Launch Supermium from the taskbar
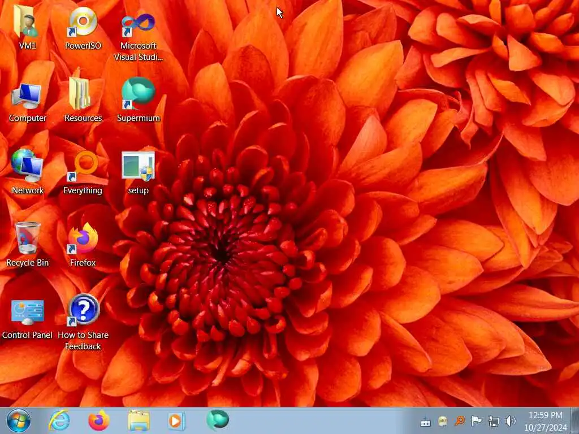Screen dimensions: 579x434 (218, 420)
